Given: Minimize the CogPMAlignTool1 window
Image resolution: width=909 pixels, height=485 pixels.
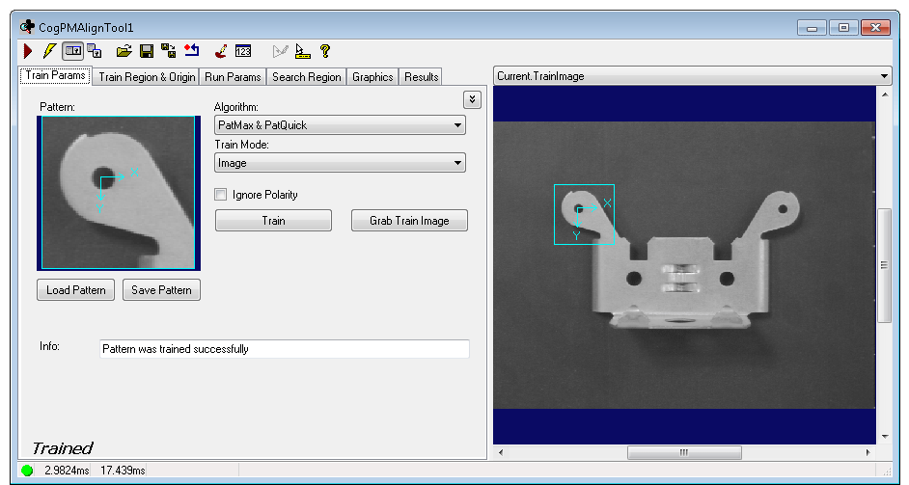Looking at the screenshot, I should pyautogui.click(x=812, y=28).
